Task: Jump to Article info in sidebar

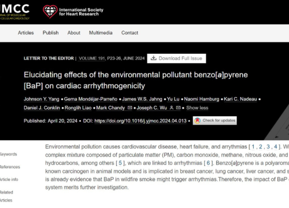Action: (9, 180)
